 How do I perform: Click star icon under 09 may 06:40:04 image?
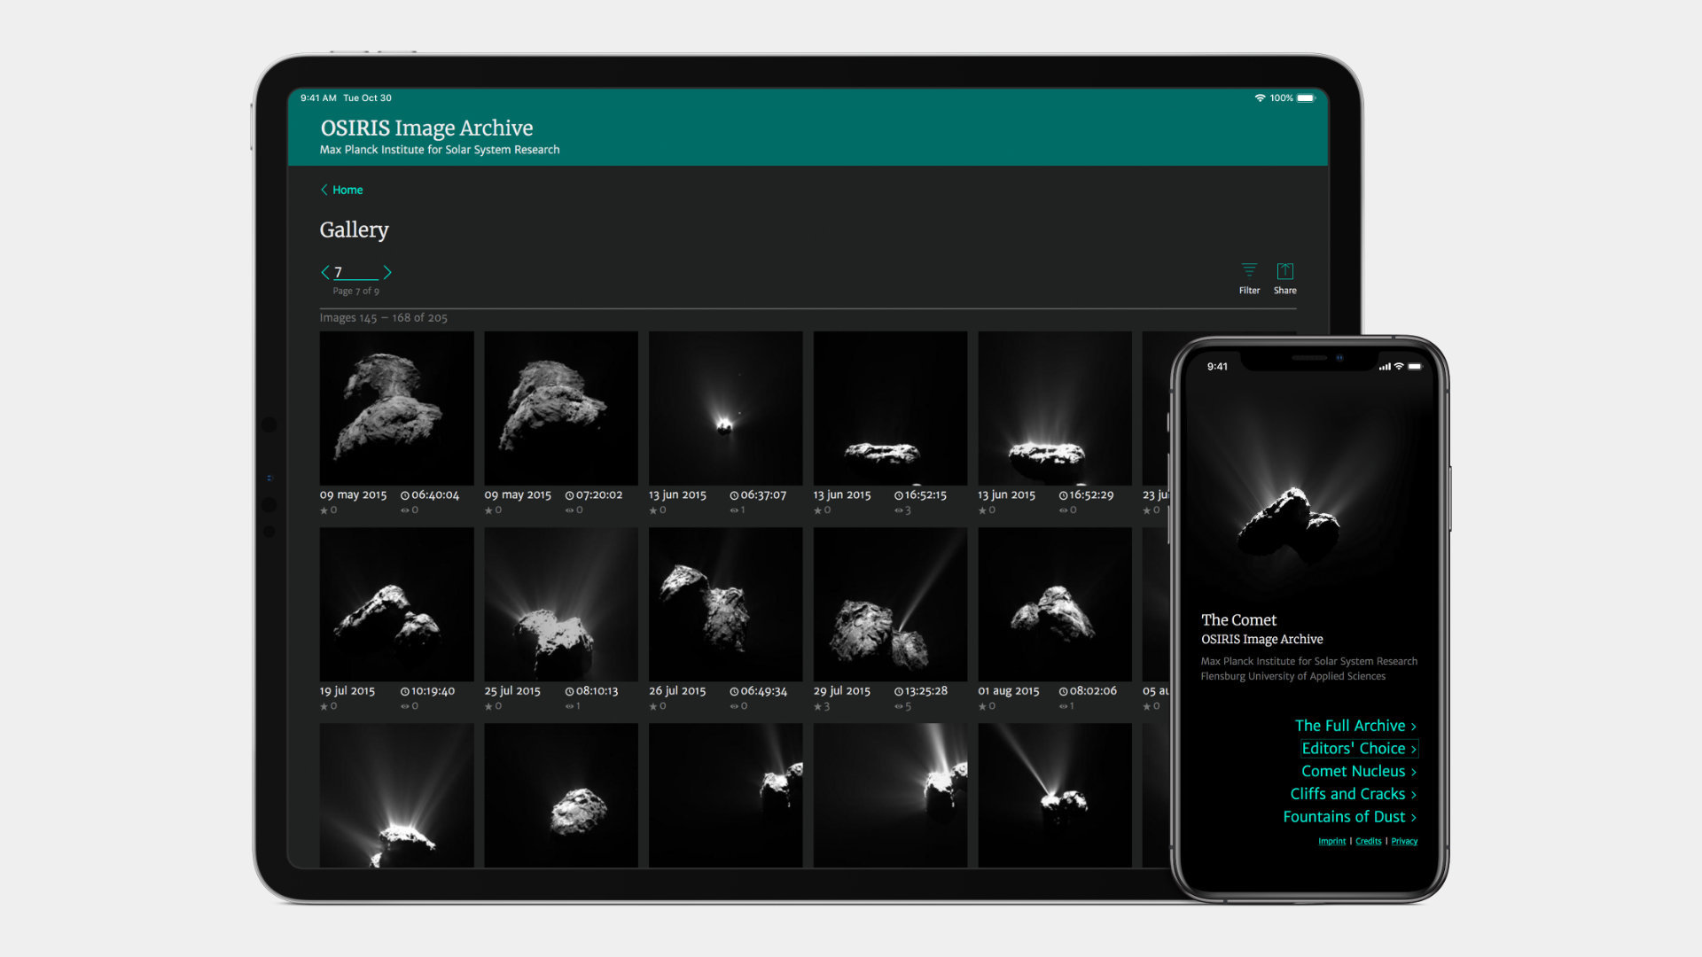[x=324, y=510]
